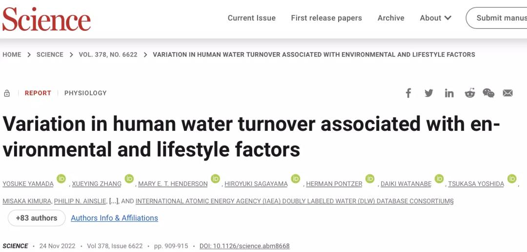Share the article on Twitter
The height and width of the screenshot is (252, 527).
[429, 93]
